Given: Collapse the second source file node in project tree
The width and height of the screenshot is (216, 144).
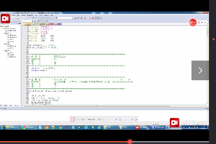Looking at the screenshot, I should 5,44.
